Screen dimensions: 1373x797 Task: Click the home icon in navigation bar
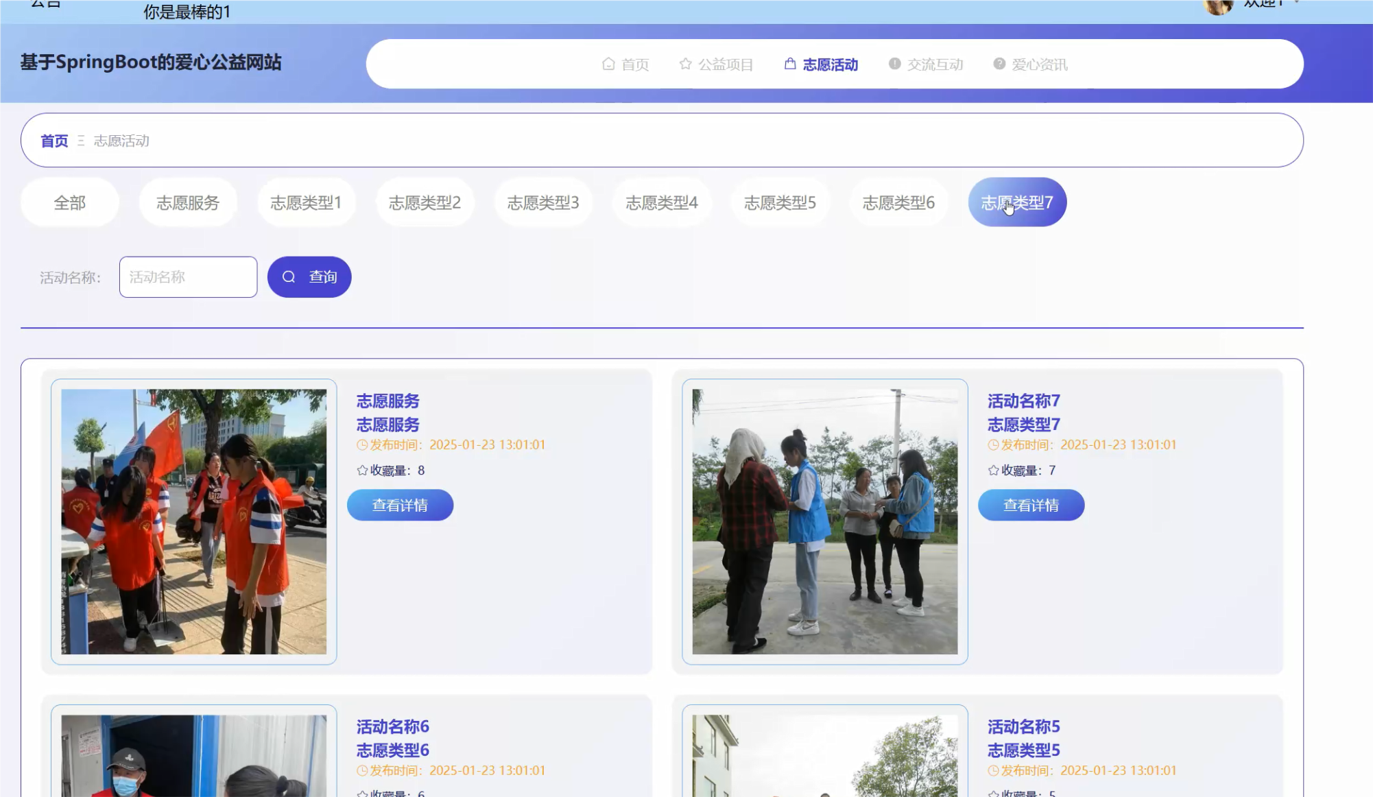pos(608,64)
